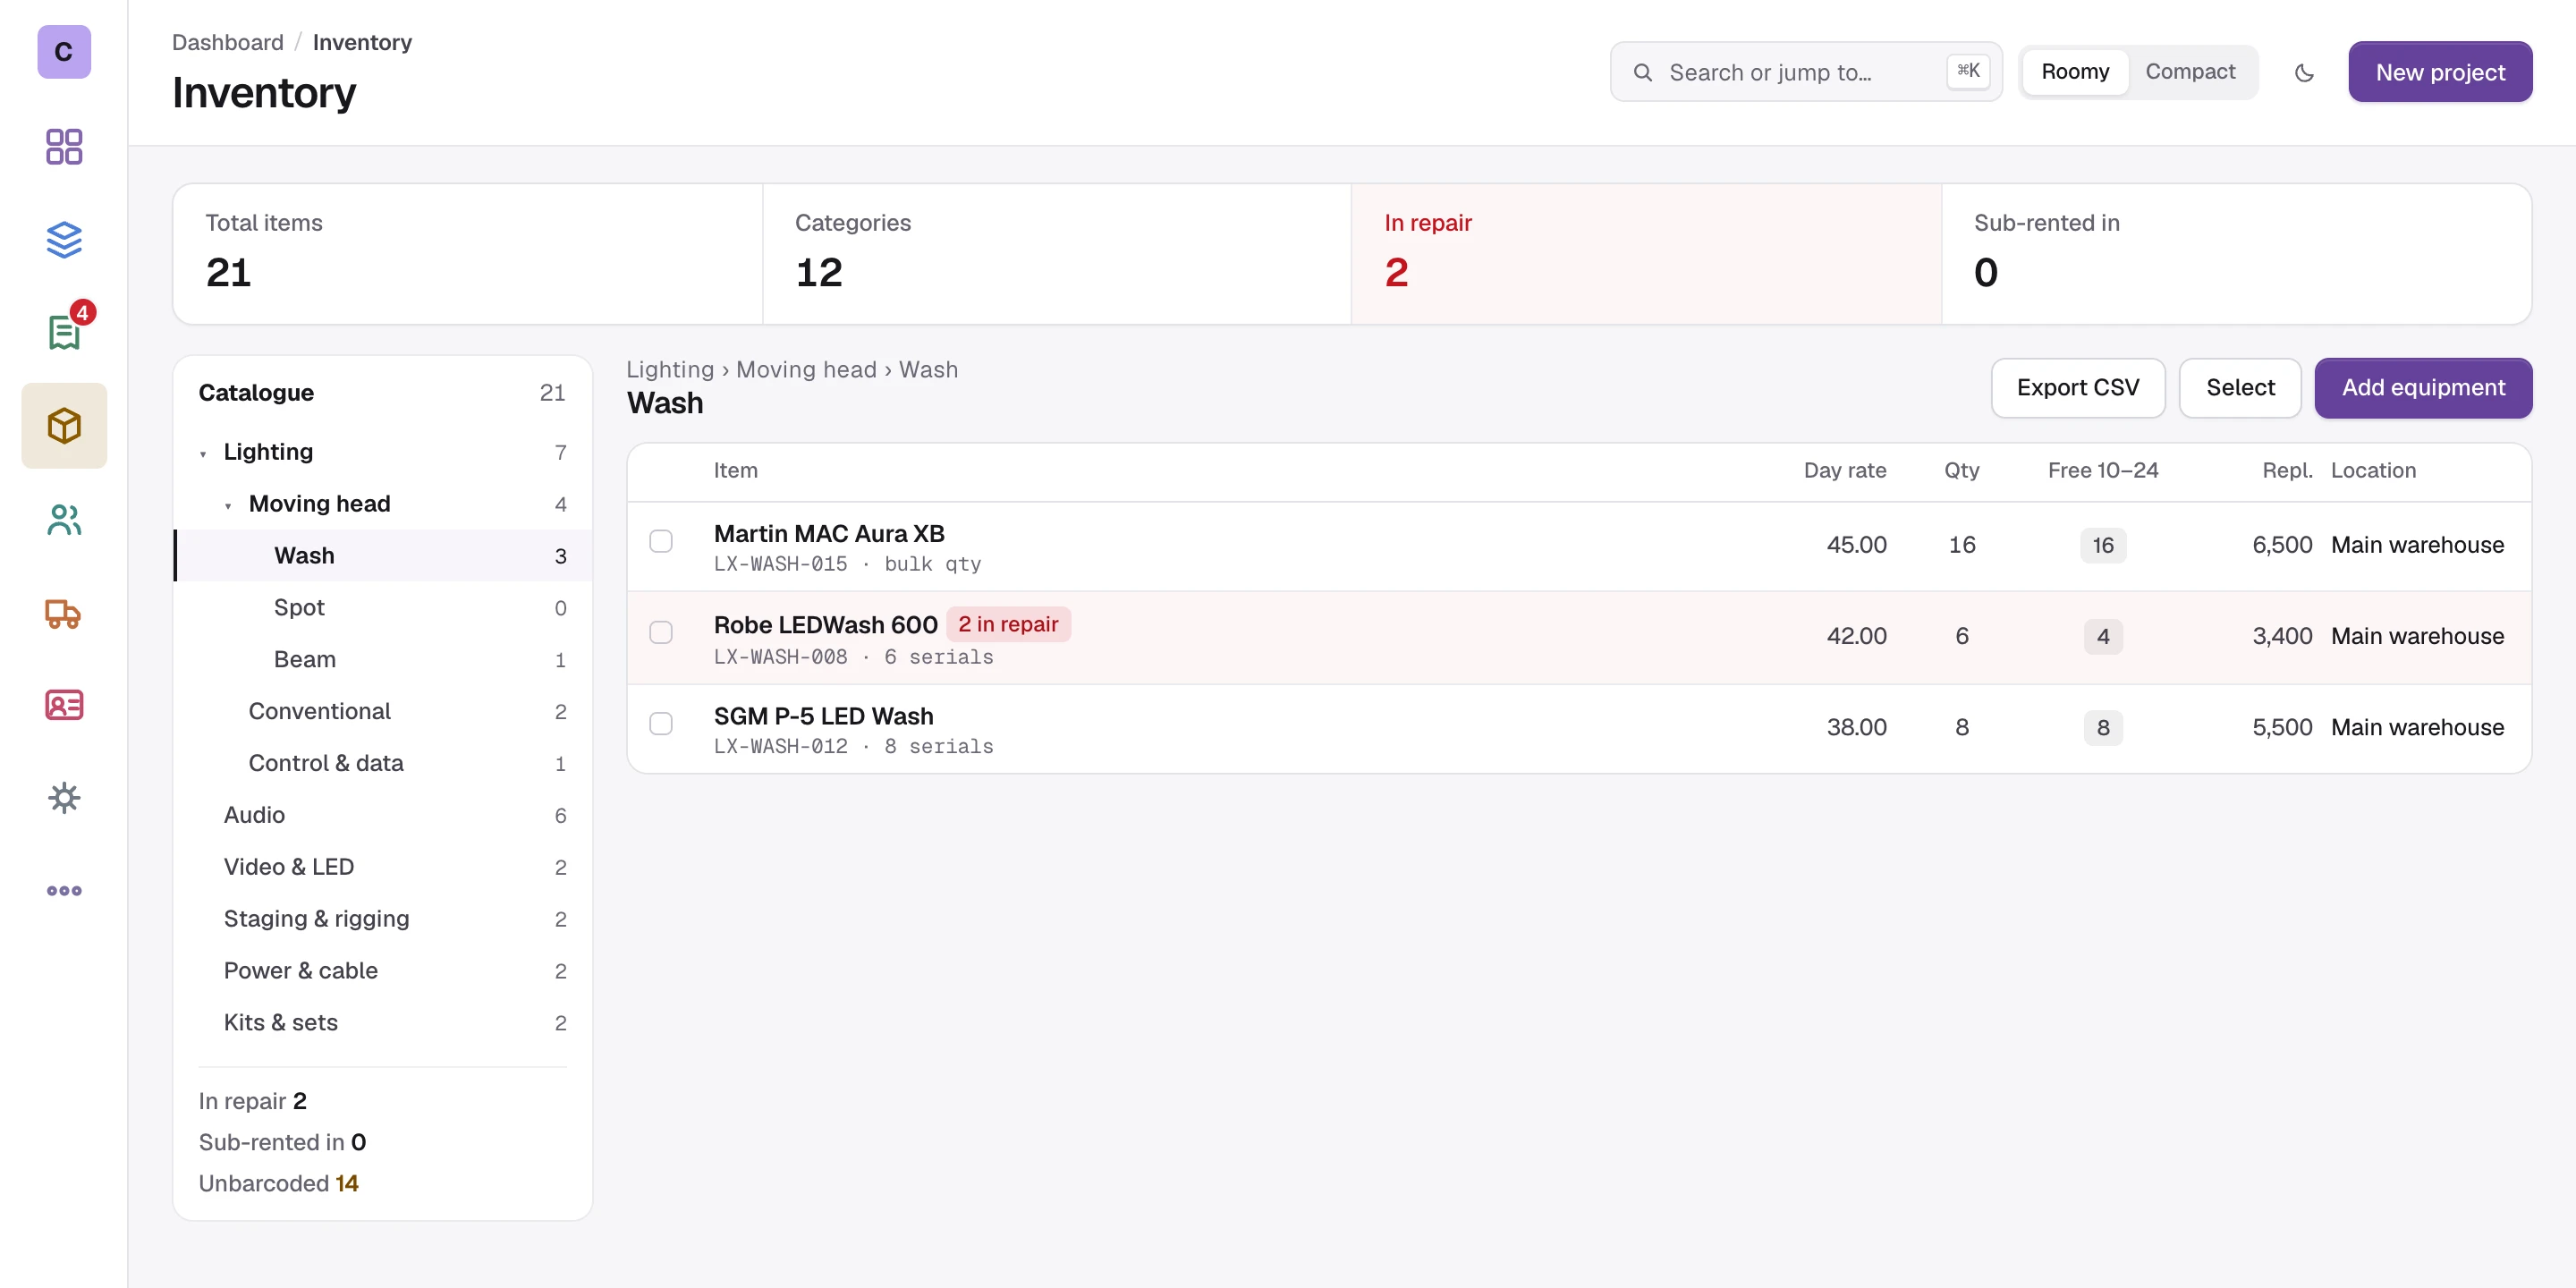The image size is (2576, 1288).
Task: Open the Conventional category
Action: click(383, 712)
